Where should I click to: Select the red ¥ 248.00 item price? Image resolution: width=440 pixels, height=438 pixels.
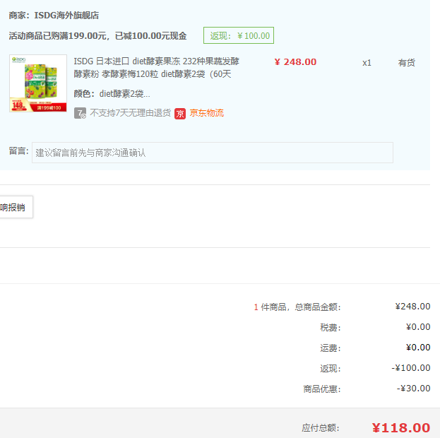(x=295, y=61)
